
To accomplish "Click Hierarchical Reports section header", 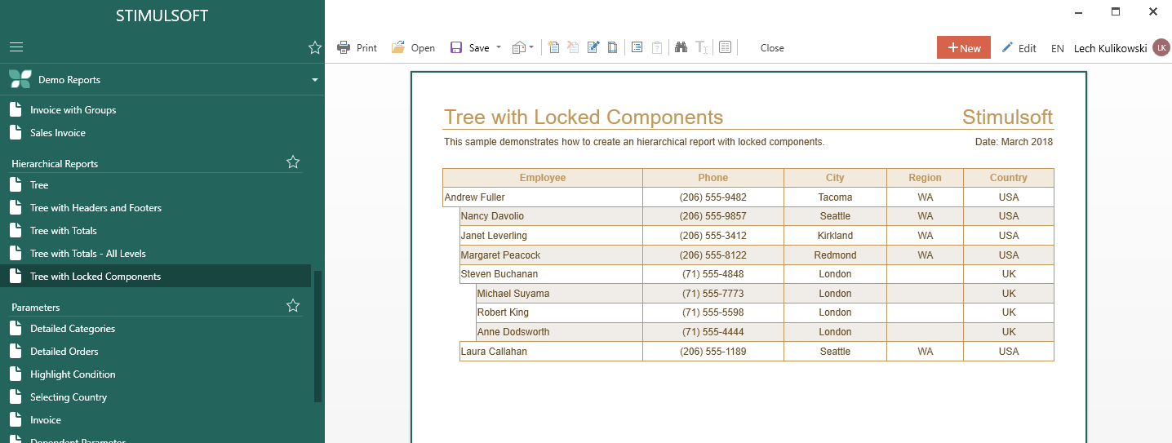I will pyautogui.click(x=55, y=164).
